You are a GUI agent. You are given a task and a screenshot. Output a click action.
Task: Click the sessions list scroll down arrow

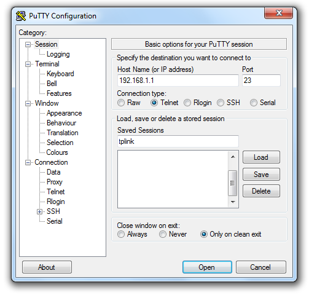pos(233,202)
